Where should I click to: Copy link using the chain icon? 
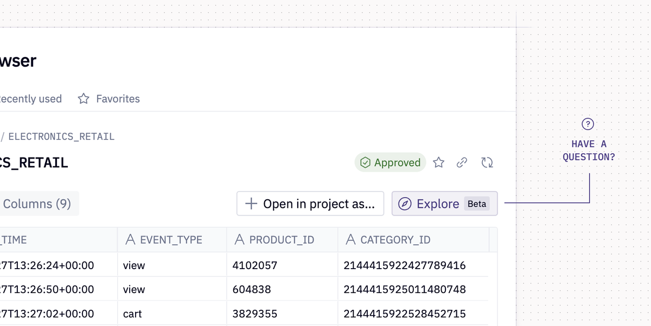[462, 162]
